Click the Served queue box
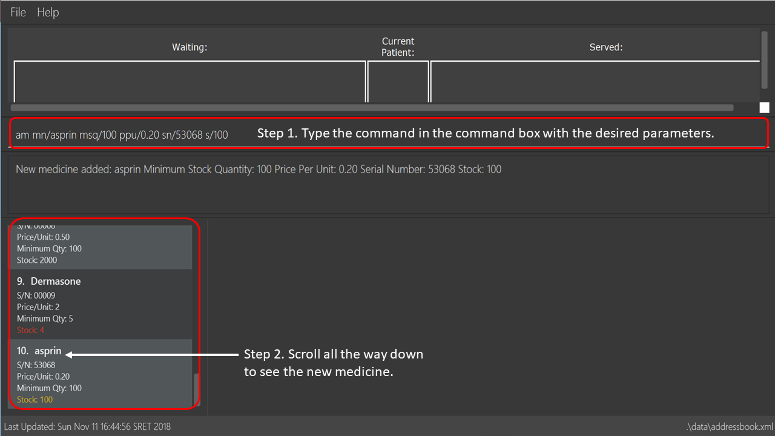 tap(595, 82)
